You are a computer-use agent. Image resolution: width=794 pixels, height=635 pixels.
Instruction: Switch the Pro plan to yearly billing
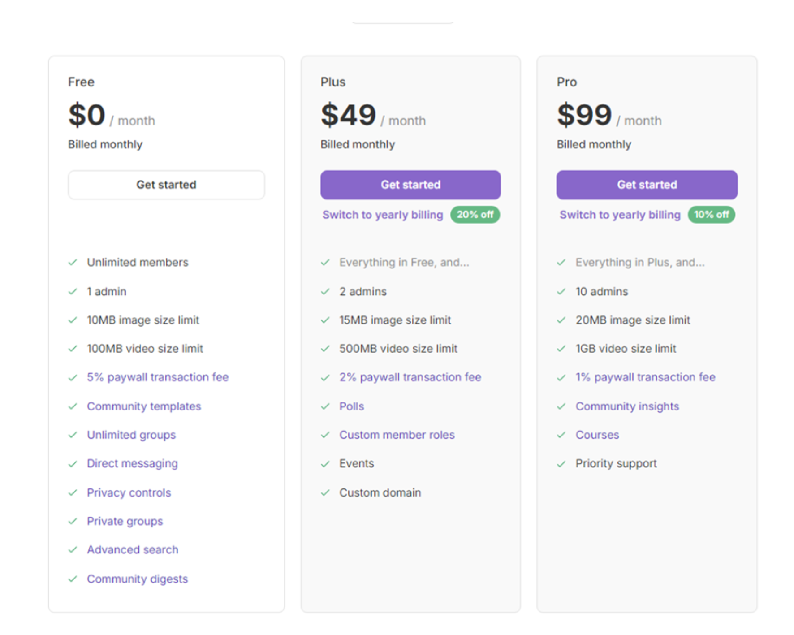pyautogui.click(x=619, y=215)
